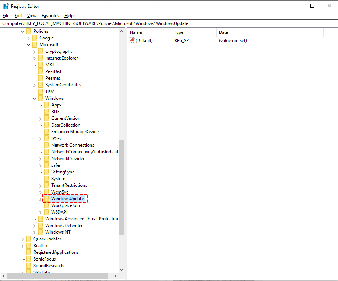Image resolution: width=338 pixels, height=281 pixels.
Task: Click the SonicFocus folder icon
Action: pos(29,259)
